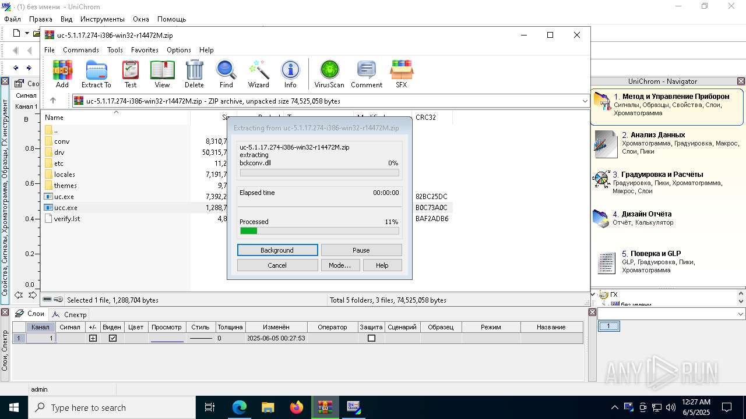Create SFX self-extracting archive
746x419 pixels.
(402, 74)
